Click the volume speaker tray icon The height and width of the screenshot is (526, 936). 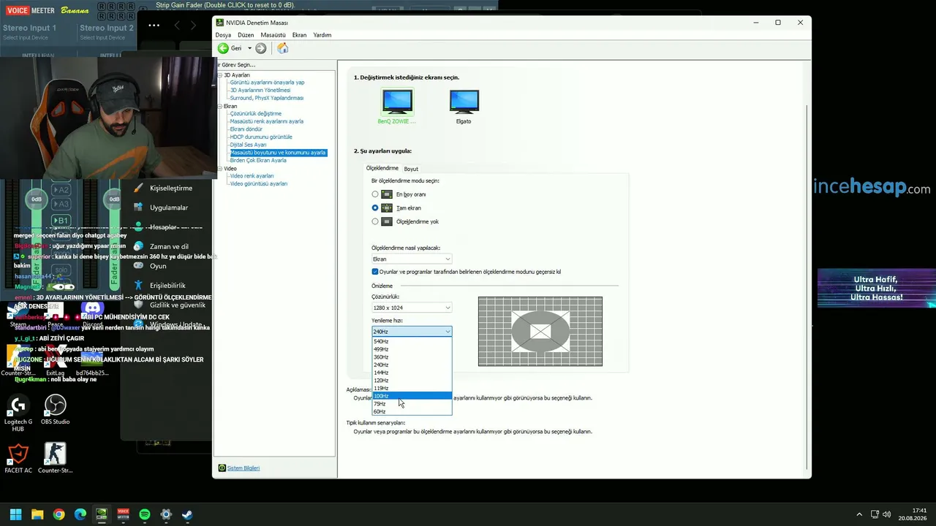[886, 514]
